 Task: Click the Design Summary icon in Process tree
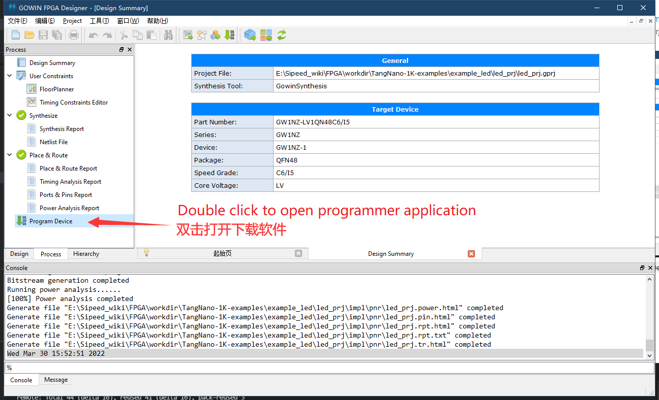click(x=21, y=62)
